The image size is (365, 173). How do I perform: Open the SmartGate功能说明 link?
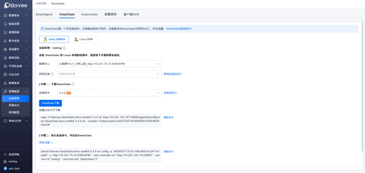[179, 29]
